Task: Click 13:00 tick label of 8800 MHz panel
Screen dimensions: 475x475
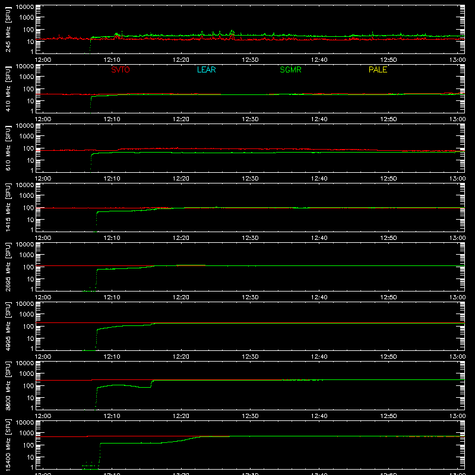Action: pos(457,416)
